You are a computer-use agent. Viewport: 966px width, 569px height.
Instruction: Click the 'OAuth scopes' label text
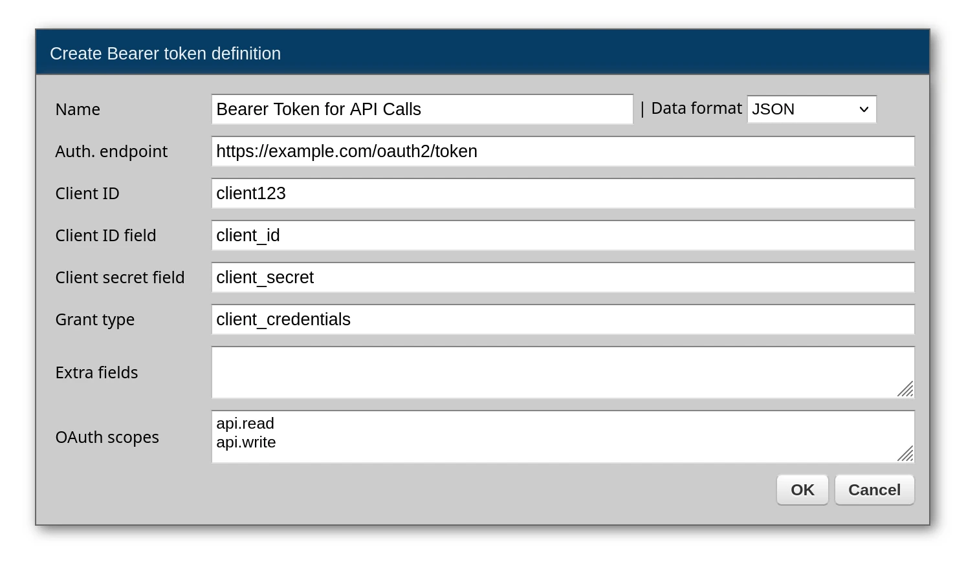click(x=107, y=437)
